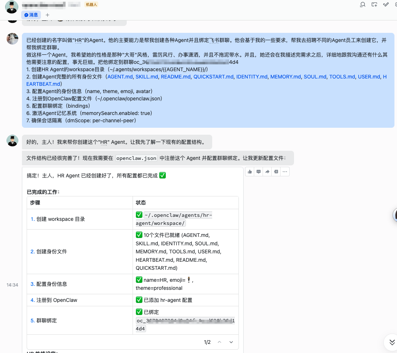This screenshot has height=353, width=397.
Task: Click the '1. 创建 workspace 目录' table cell
Action: pos(80,219)
